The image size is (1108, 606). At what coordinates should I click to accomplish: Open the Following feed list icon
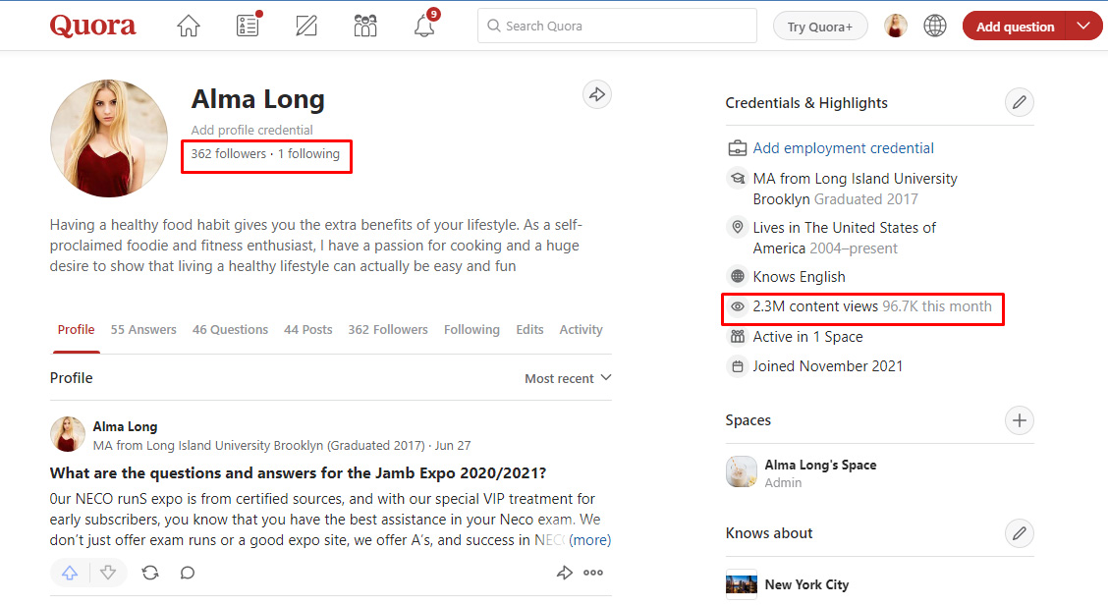click(x=248, y=26)
